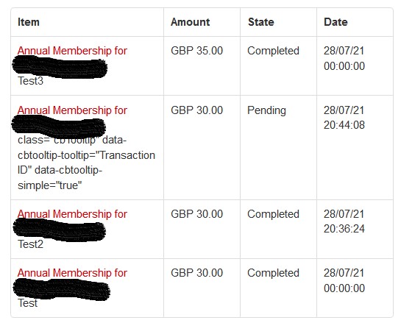Click the Test3 transaction ID text
The image size is (401, 323).
pyautogui.click(x=30, y=81)
